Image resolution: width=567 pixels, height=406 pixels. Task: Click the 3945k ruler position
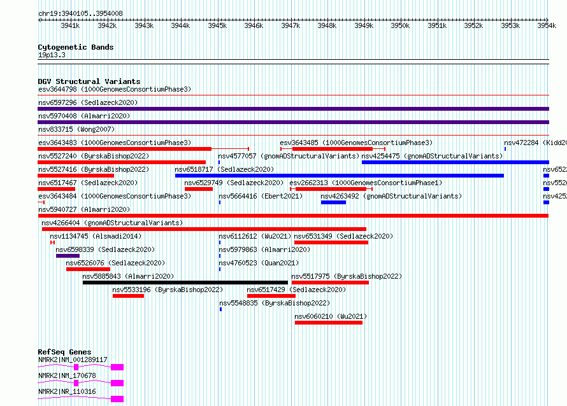coord(217,25)
